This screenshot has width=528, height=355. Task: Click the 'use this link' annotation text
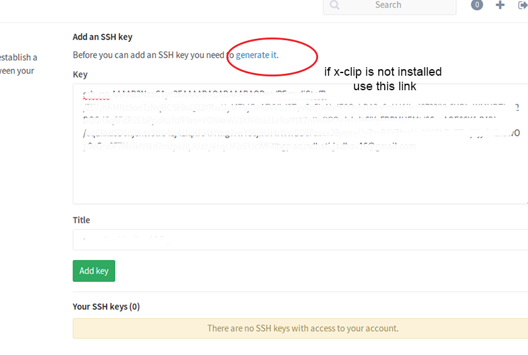click(385, 86)
